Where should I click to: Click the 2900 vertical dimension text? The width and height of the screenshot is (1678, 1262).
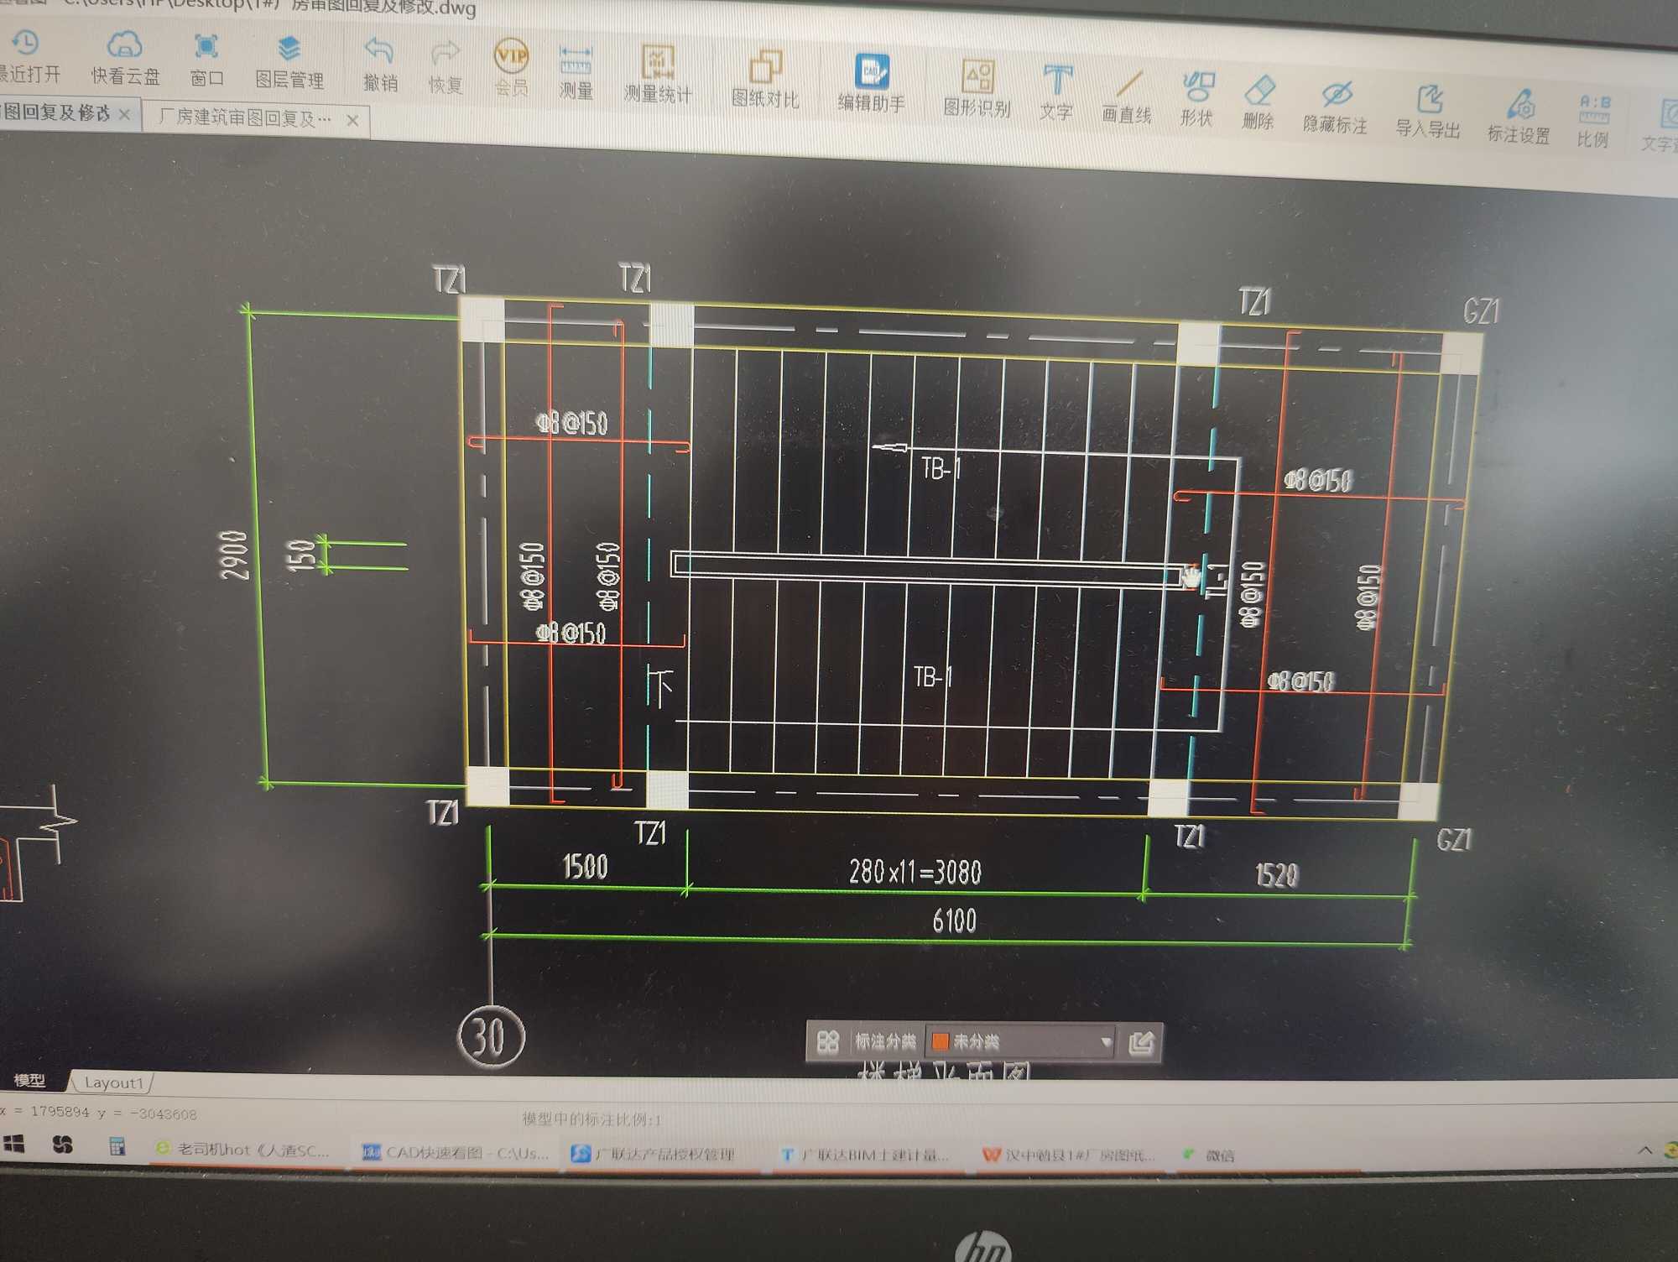click(235, 555)
